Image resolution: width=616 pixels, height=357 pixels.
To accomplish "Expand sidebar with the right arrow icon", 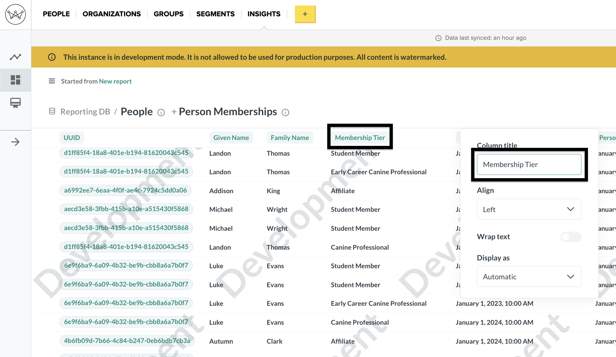I will tap(15, 142).
